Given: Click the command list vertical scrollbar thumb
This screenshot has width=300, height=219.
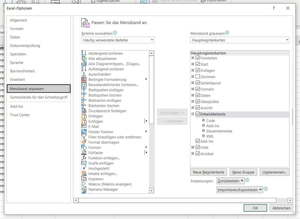Looking at the screenshot, I should pyautogui.click(x=151, y=90).
